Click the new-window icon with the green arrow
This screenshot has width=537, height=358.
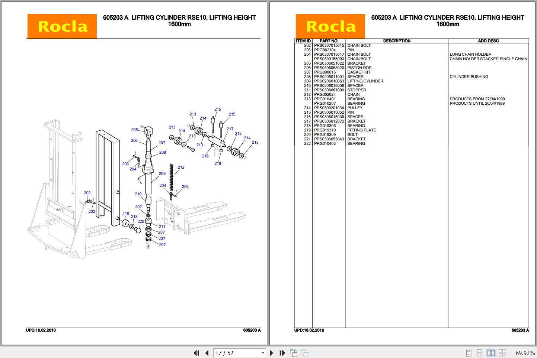point(294,353)
